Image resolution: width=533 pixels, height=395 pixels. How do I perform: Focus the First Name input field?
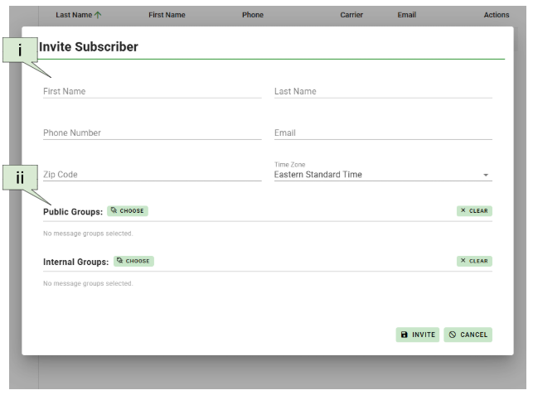tap(152, 91)
